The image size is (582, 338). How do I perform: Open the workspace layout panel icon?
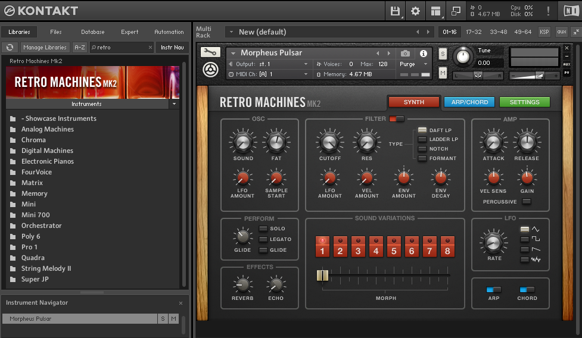point(436,11)
